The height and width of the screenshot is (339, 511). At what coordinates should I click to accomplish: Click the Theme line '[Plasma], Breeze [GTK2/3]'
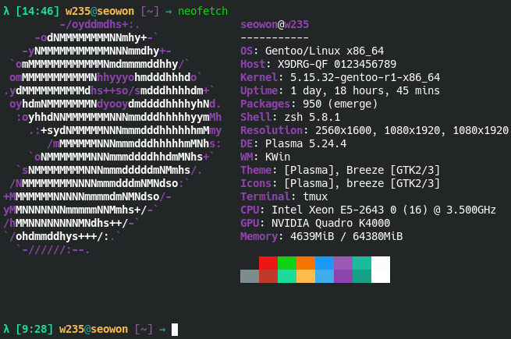[x=362, y=170]
